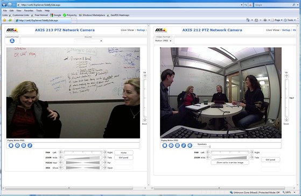The image size is (301, 196).
Task: Click the Zoom Tele arrow on AXIS 212
Action: tap(251, 157)
